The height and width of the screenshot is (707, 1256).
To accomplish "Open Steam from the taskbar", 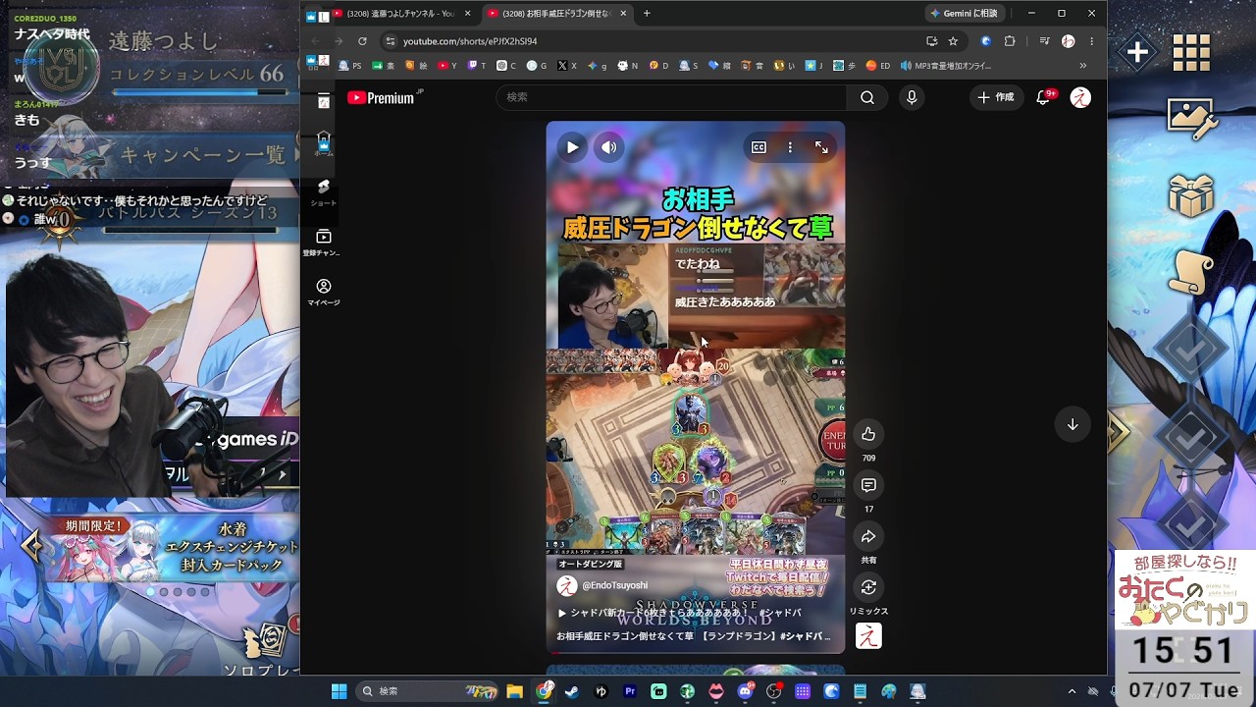I will 572,691.
